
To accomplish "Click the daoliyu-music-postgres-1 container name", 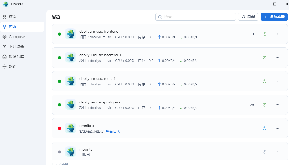I will pos(101,102).
